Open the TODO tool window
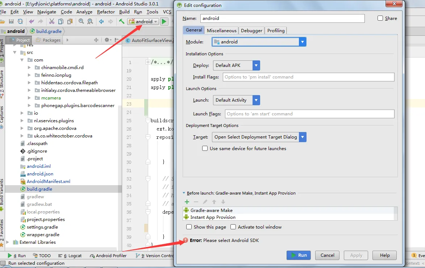 coord(42,256)
